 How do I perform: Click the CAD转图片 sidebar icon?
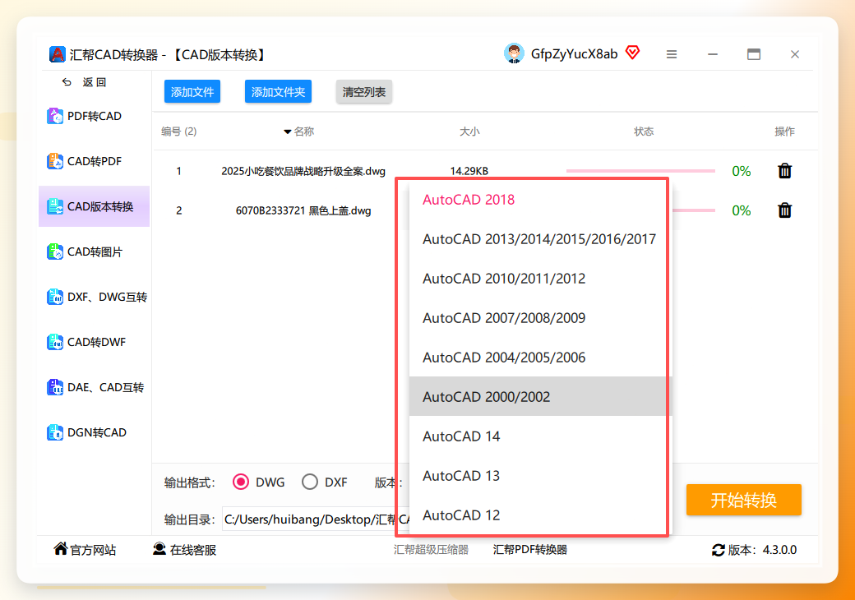(54, 252)
